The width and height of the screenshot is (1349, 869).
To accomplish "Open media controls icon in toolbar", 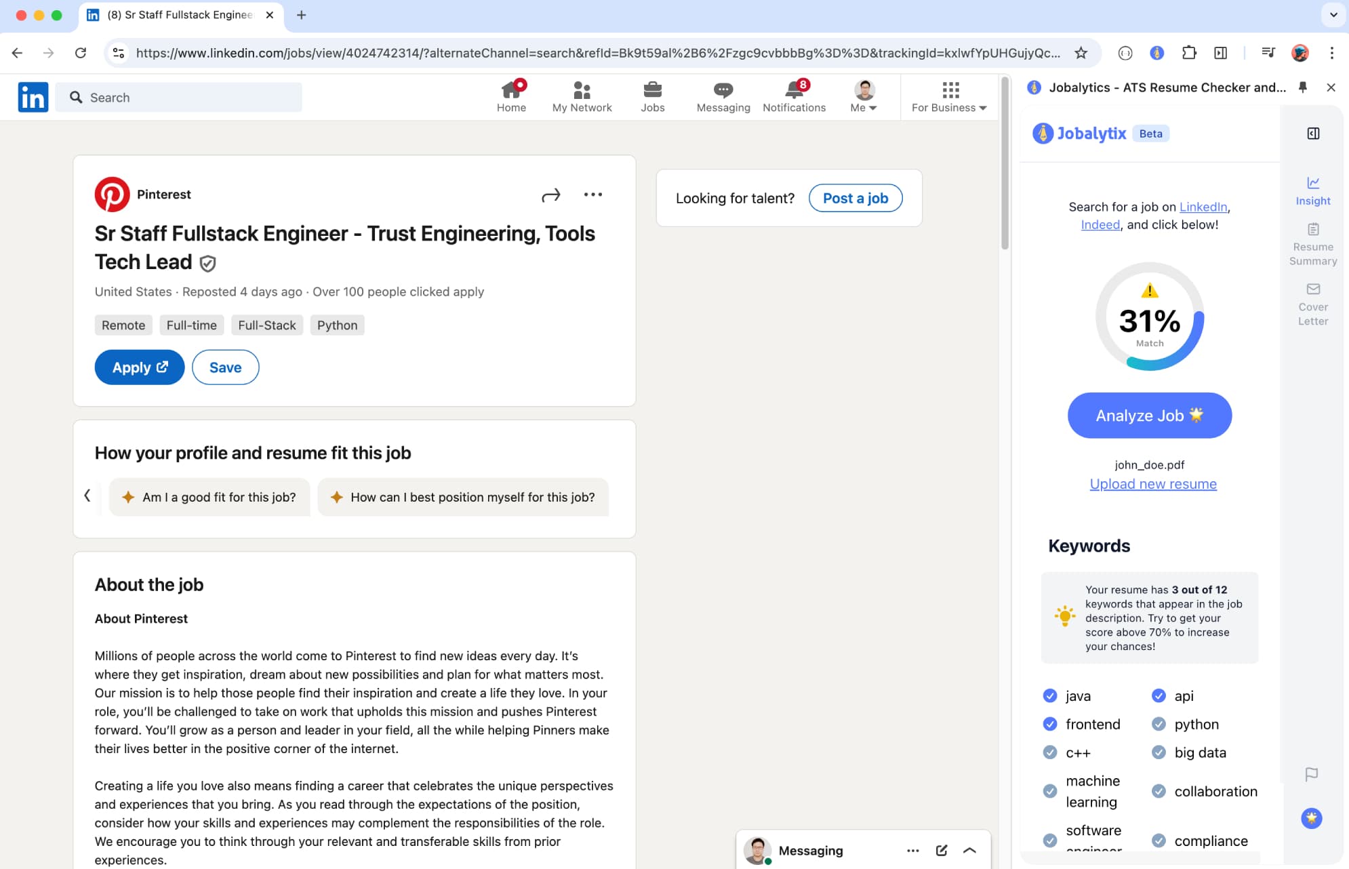I will (x=1268, y=53).
